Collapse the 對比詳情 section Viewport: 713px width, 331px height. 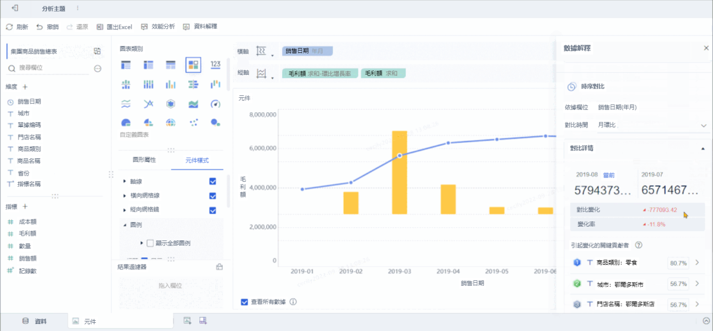pyautogui.click(x=703, y=149)
